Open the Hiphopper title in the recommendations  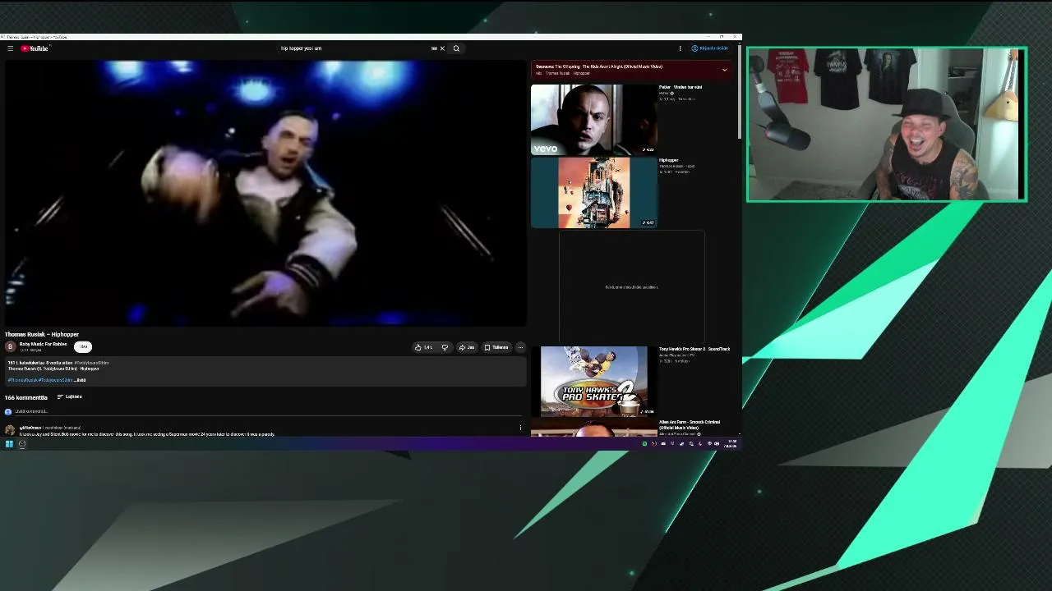669,160
